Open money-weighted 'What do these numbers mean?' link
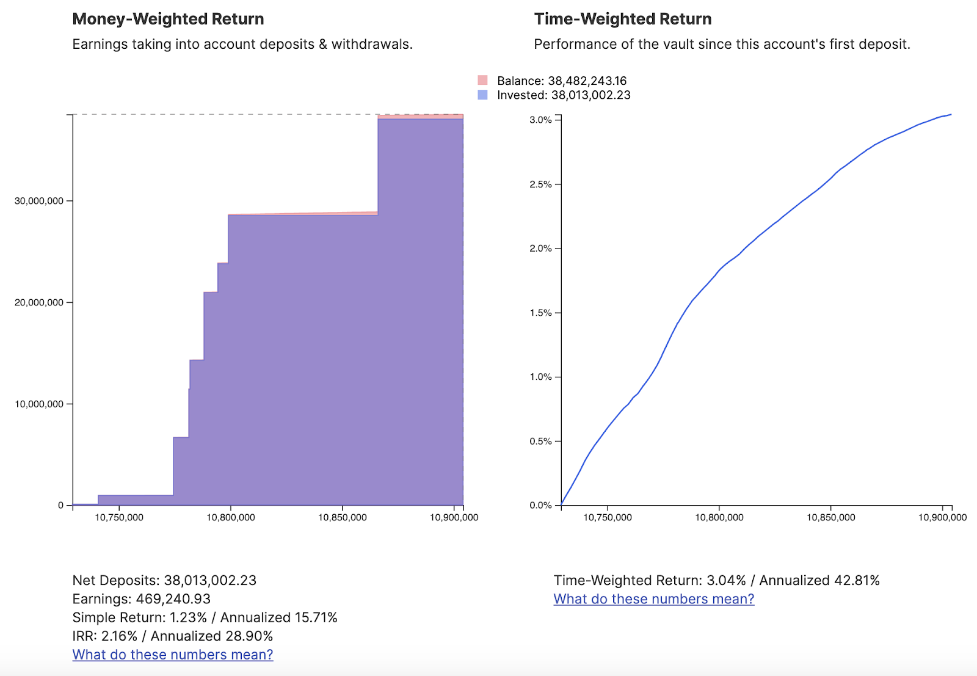 pyautogui.click(x=173, y=655)
